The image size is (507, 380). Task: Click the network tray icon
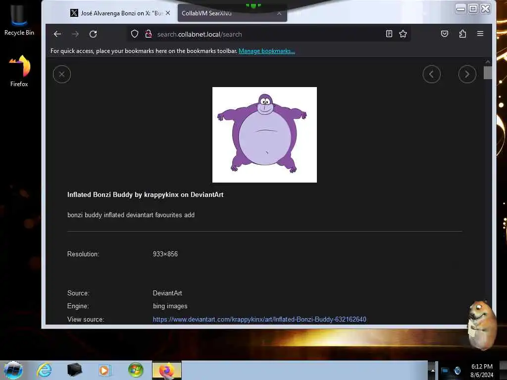[445, 371]
